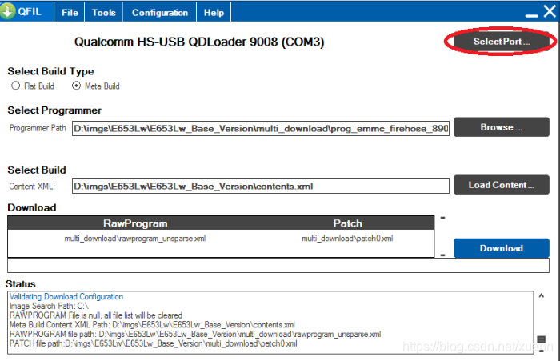The width and height of the screenshot is (560, 361).
Task: Browse for a programmer file
Action: coord(501,127)
